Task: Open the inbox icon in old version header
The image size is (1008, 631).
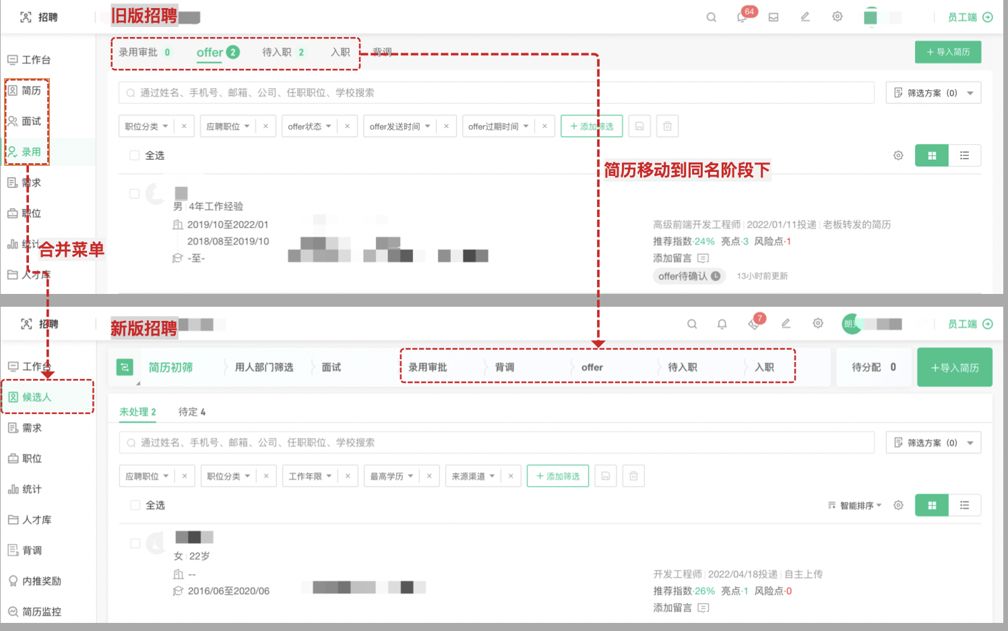Action: click(x=774, y=18)
